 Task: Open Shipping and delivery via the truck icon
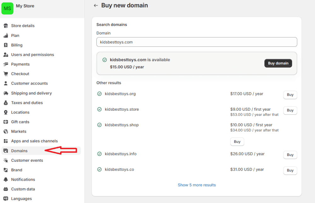tap(5, 93)
